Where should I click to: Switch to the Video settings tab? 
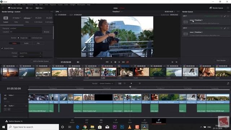(x=14, y=43)
